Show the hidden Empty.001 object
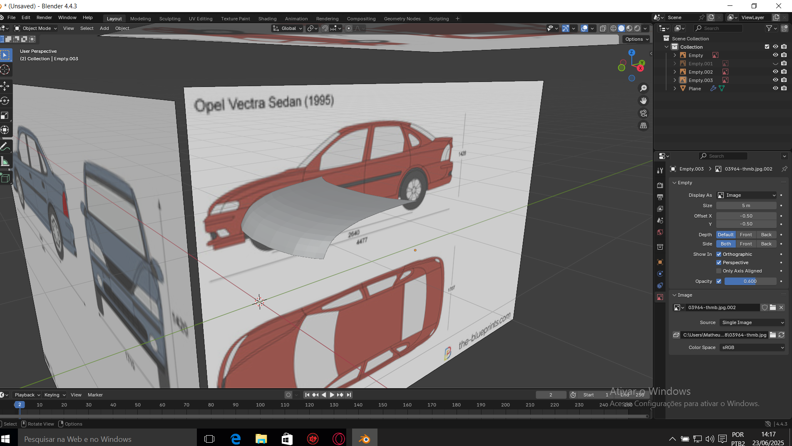 (775, 64)
